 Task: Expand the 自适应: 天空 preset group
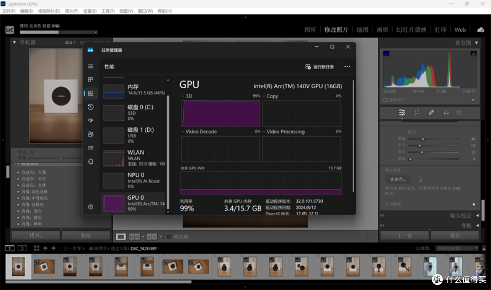pyautogui.click(x=19, y=179)
